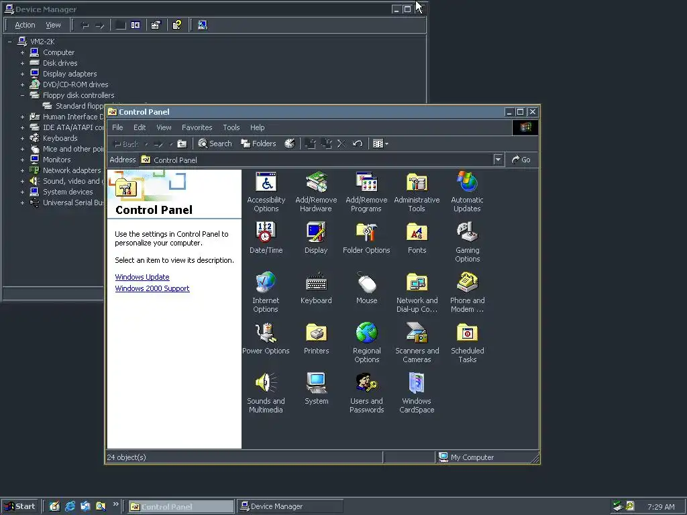Click the Search toolbar button
687x515 pixels.
(215, 144)
